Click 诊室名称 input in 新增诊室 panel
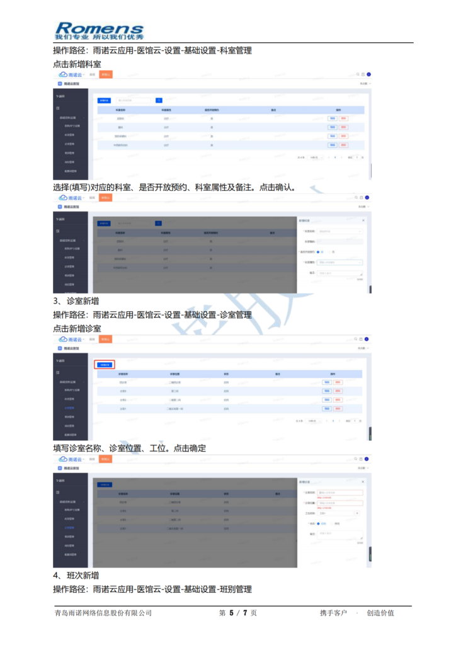Screen dimensions: 456x645 click(340, 493)
